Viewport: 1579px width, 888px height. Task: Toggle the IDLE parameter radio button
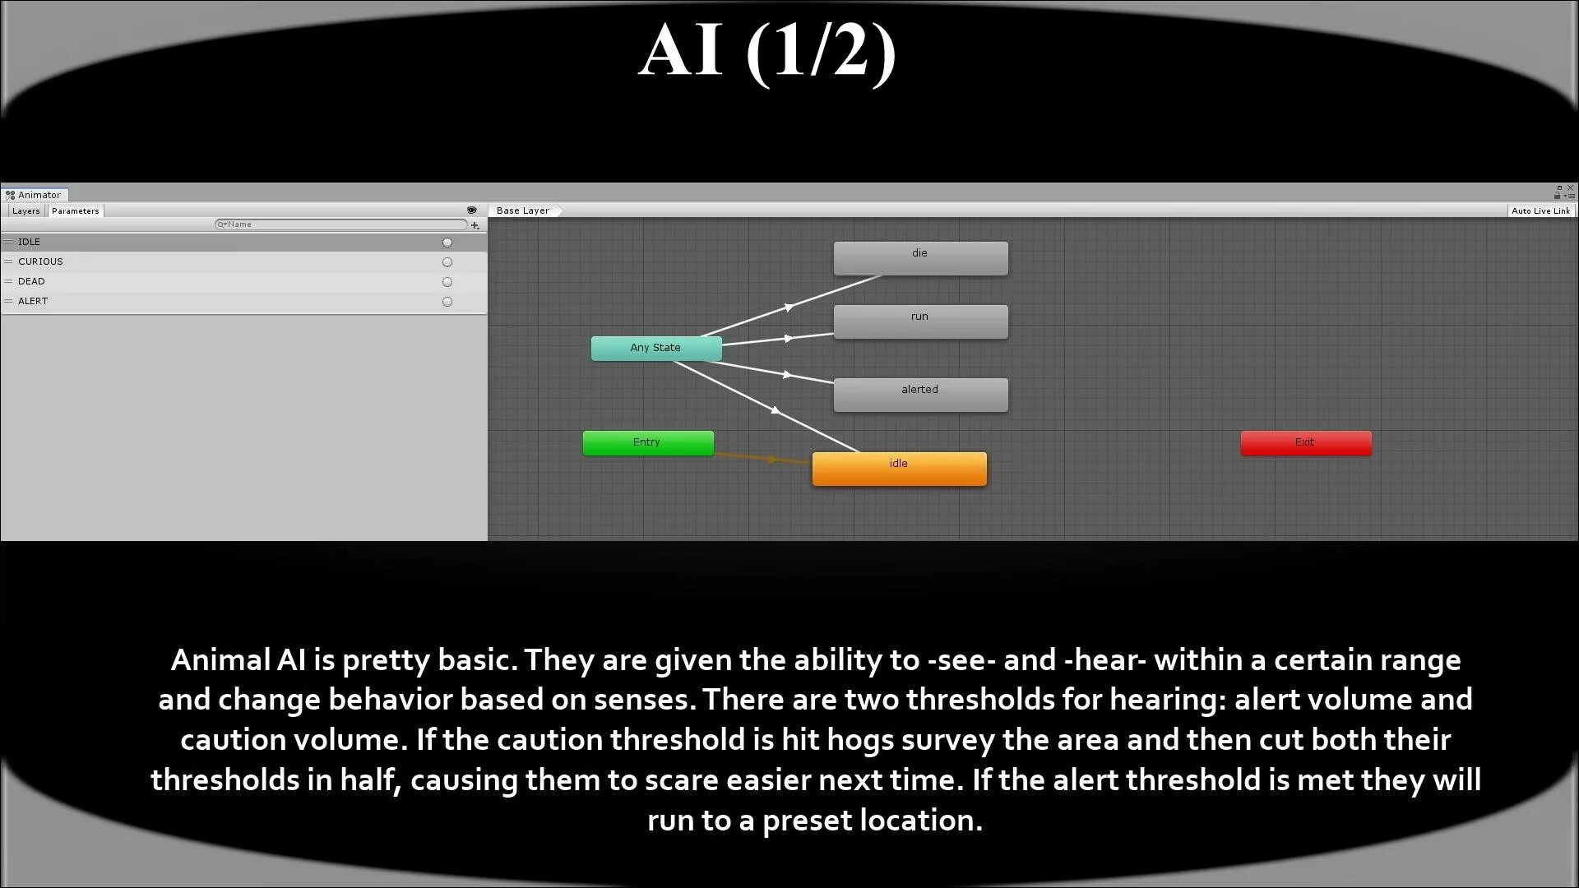(447, 241)
